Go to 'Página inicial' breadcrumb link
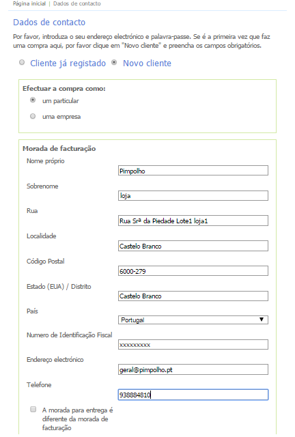 [x=29, y=3]
